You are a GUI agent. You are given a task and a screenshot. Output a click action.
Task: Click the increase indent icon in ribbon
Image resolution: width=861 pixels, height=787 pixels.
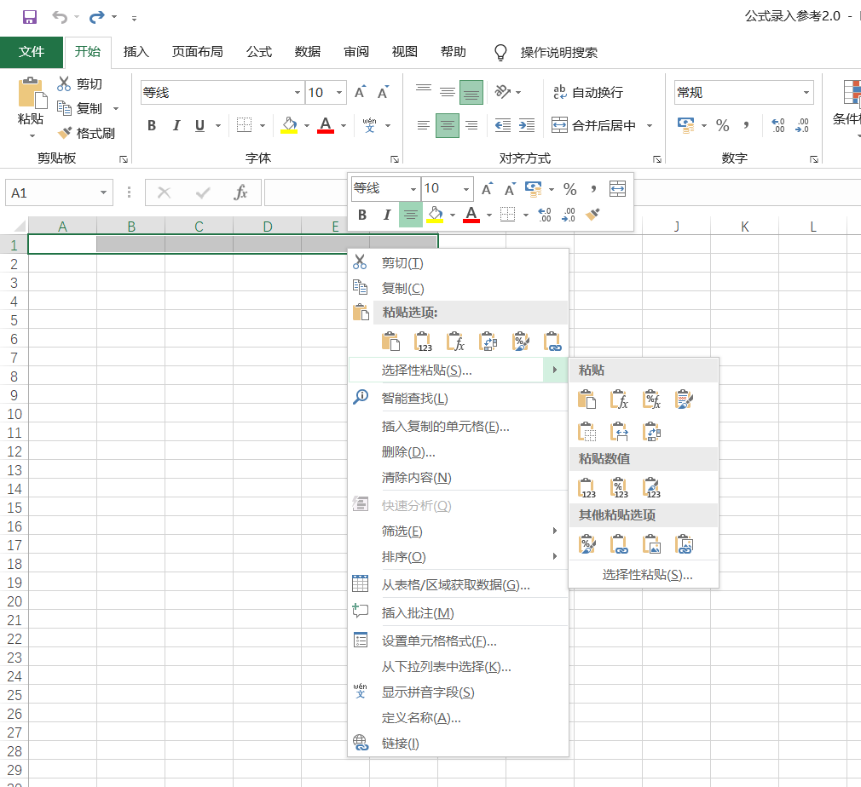[527, 125]
